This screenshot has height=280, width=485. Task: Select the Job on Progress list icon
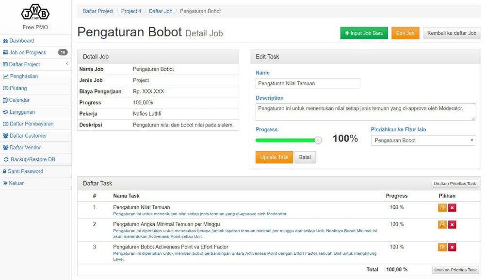6,52
